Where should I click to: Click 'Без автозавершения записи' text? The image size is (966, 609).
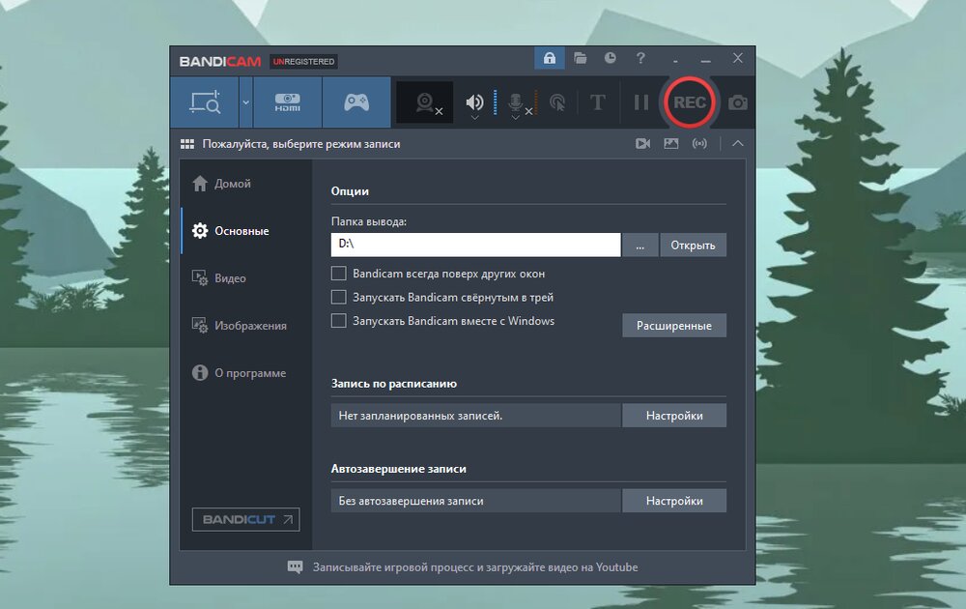coord(411,501)
